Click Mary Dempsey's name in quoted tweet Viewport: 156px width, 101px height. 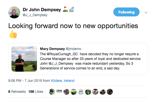(52, 49)
